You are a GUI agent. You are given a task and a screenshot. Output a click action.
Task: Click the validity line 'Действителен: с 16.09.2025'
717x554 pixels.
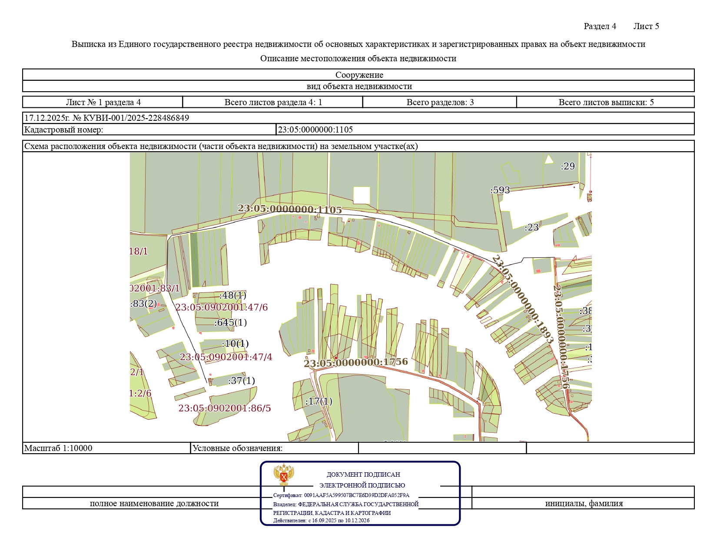(x=321, y=520)
